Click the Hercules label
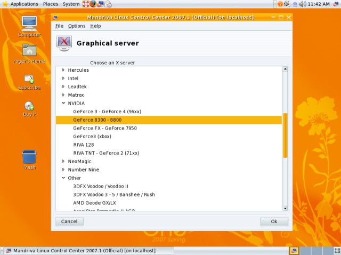This screenshot has height=255, width=341. pyautogui.click(x=78, y=70)
